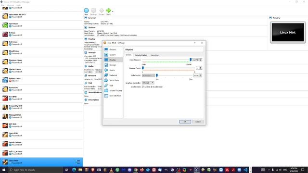Click Cancel in the Settings dialog
This screenshot has width=308, height=173.
198,122
